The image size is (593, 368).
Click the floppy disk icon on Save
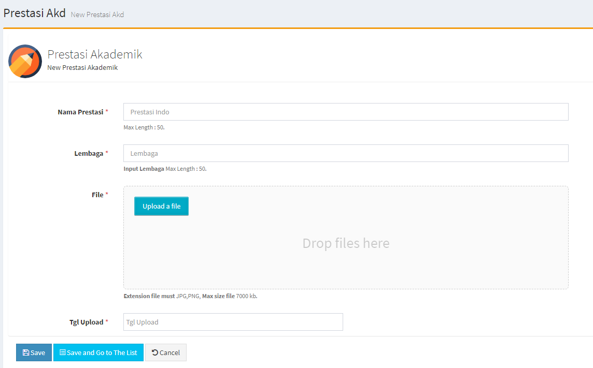26,352
